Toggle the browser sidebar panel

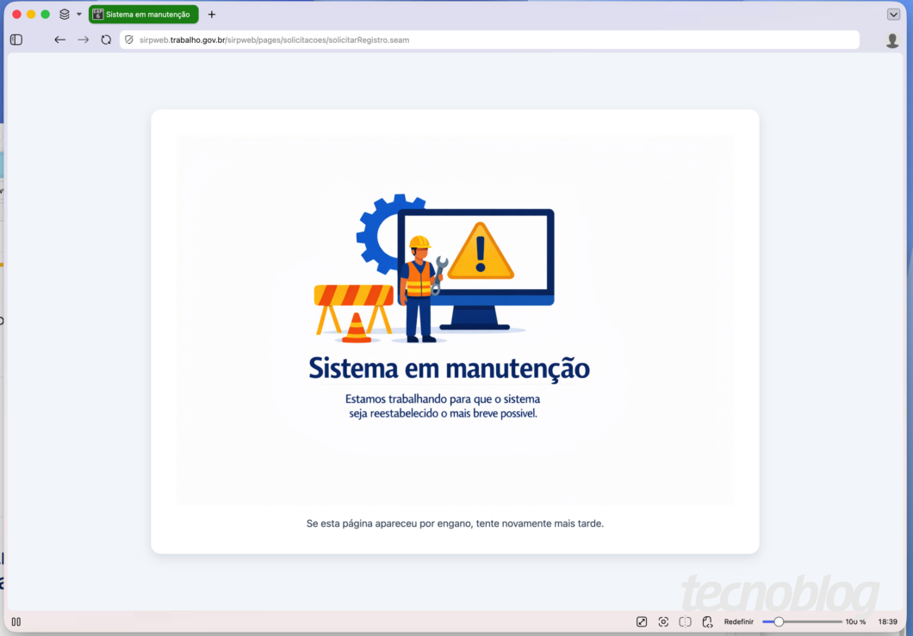[x=16, y=40]
